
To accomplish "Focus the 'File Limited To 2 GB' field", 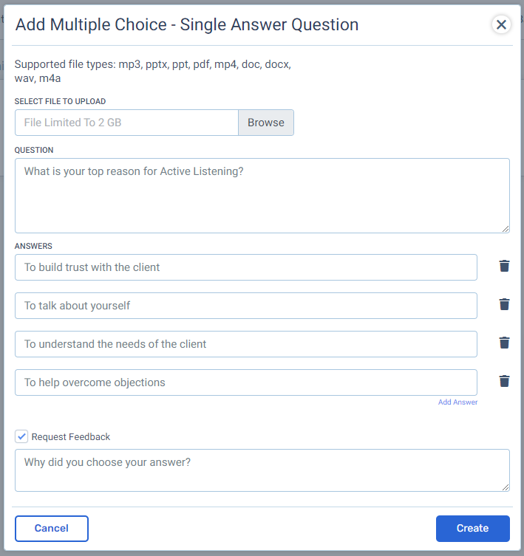I will [x=126, y=123].
